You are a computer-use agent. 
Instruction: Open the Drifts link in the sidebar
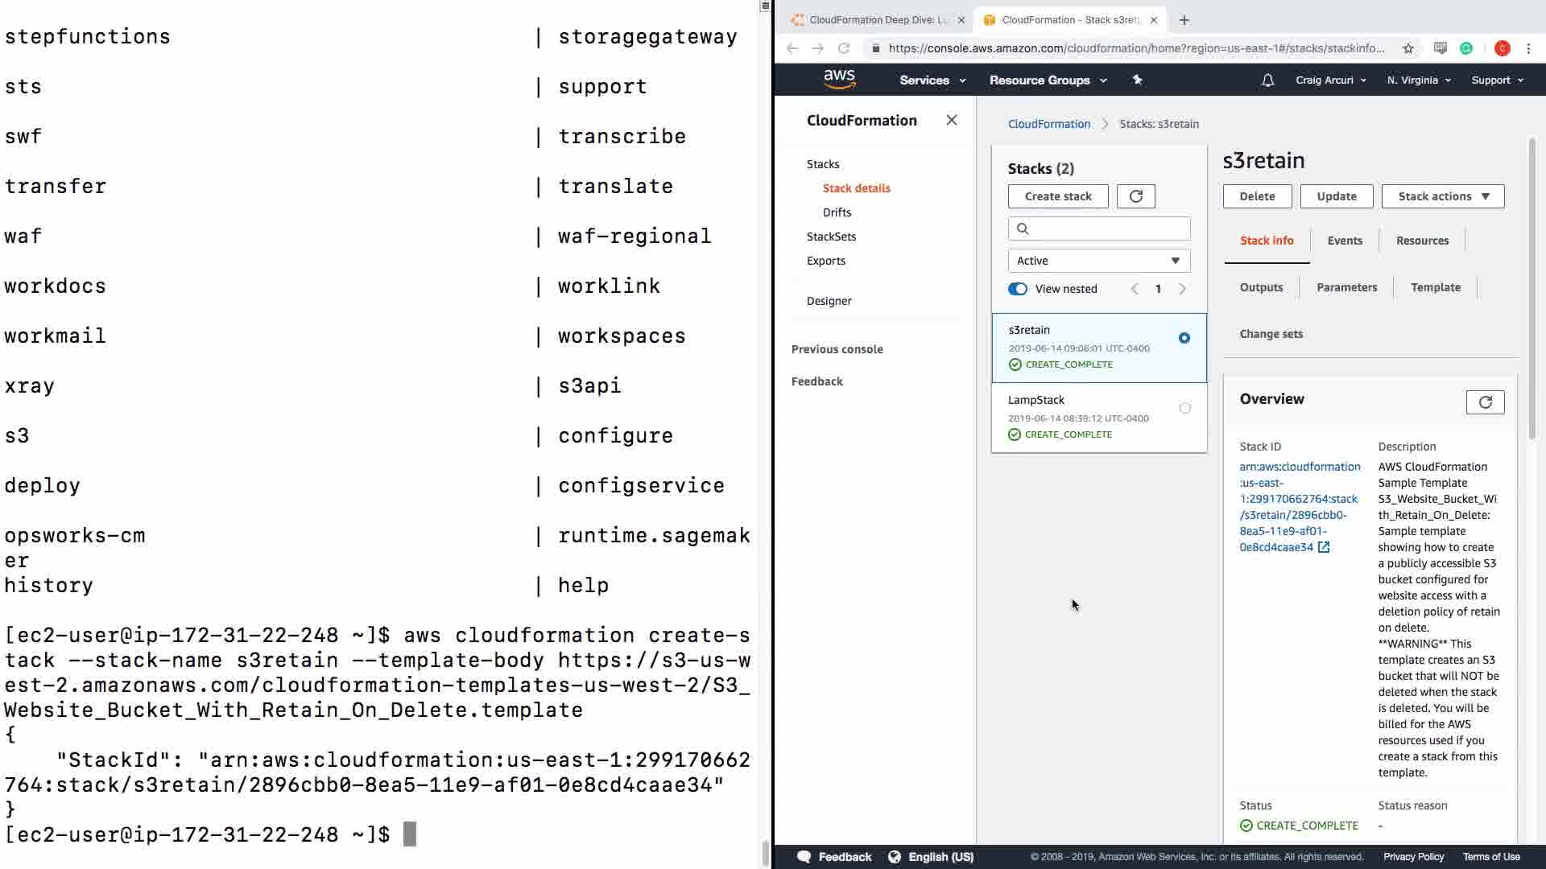point(837,212)
